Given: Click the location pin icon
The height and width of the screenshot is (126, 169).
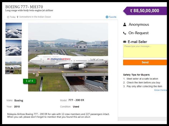Looking at the screenshot, I should pyautogui.click(x=17, y=17).
